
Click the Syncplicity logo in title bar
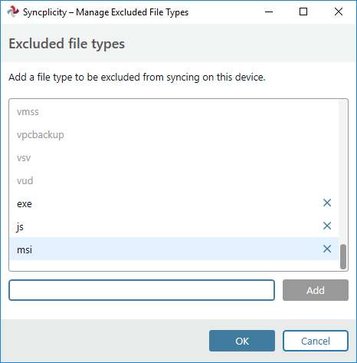13,12
